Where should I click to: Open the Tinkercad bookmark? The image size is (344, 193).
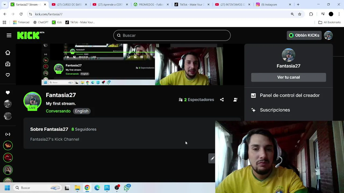pyautogui.click(x=21, y=22)
